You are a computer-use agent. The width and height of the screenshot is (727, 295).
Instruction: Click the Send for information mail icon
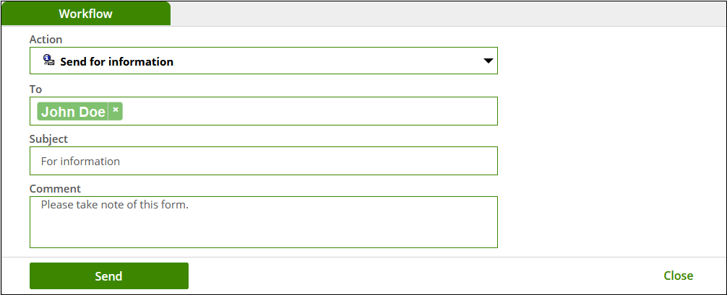(x=49, y=59)
